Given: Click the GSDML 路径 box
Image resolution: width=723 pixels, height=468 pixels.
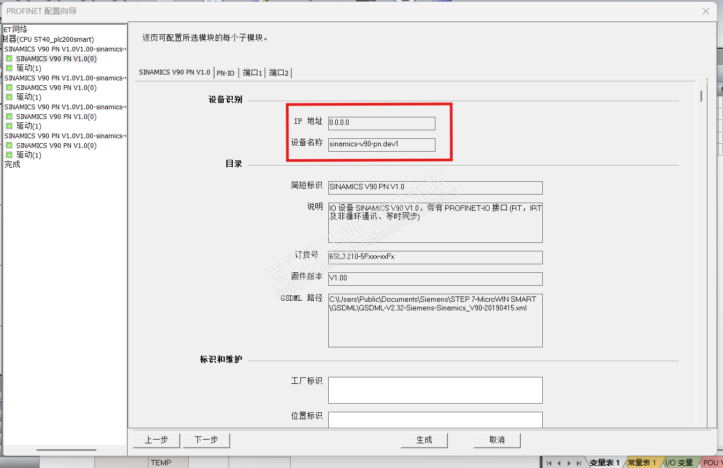Looking at the screenshot, I should pos(436,320).
